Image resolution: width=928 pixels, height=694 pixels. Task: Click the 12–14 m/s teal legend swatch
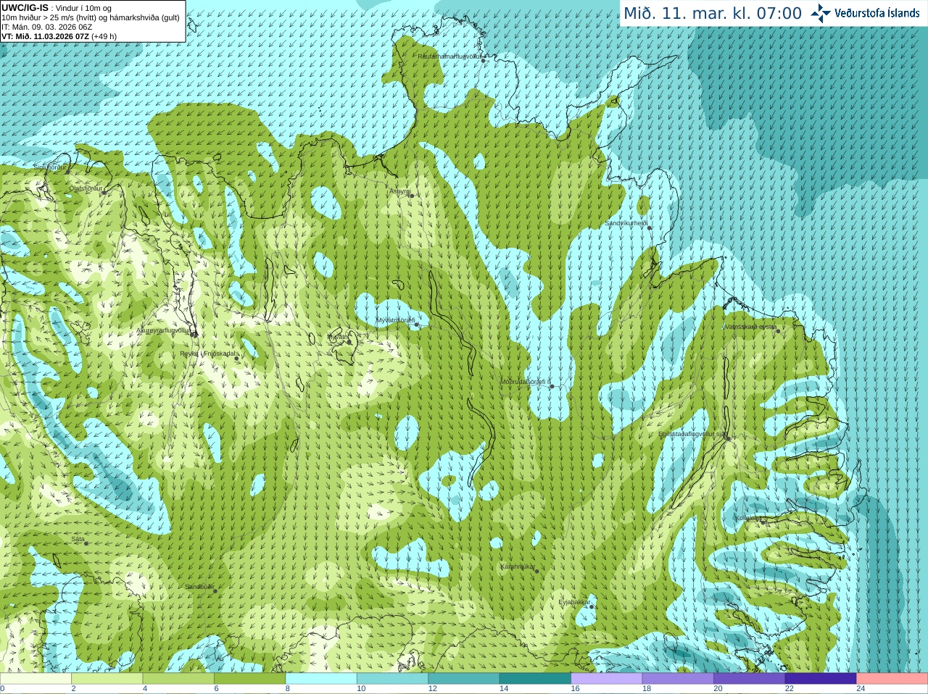464,679
